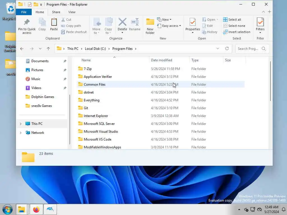
Task: Open the Open button dropdown
Action: 217,20
